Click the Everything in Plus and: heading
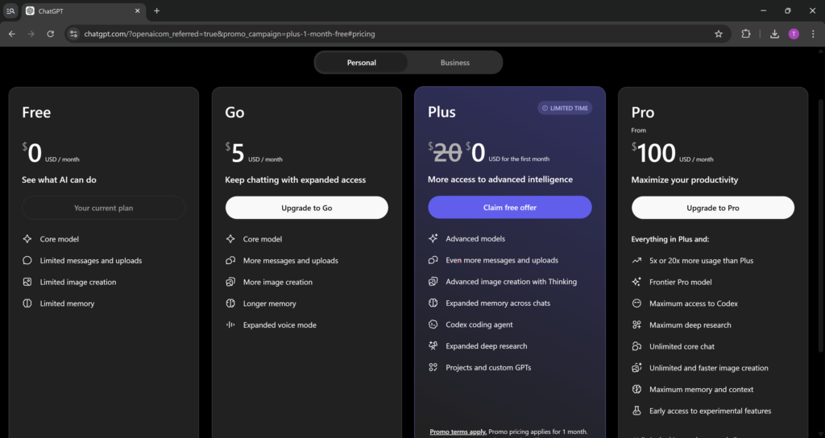Image resolution: width=825 pixels, height=438 pixels. tap(670, 238)
